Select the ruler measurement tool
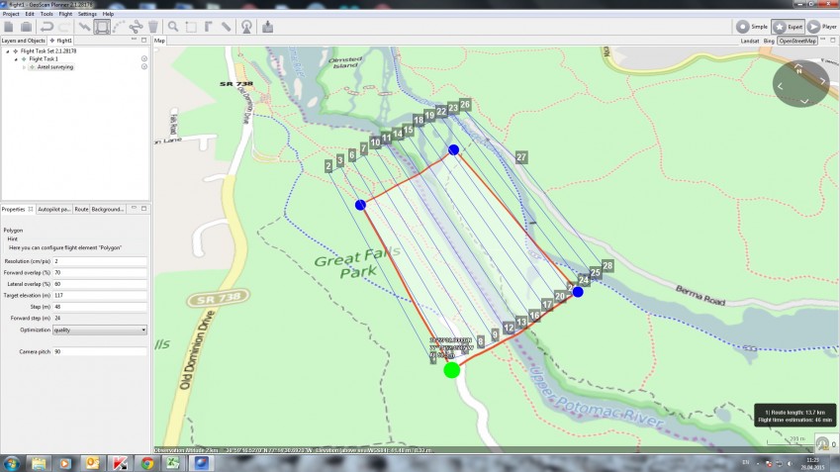Screen dimensions: 840x472 [x=227, y=27]
